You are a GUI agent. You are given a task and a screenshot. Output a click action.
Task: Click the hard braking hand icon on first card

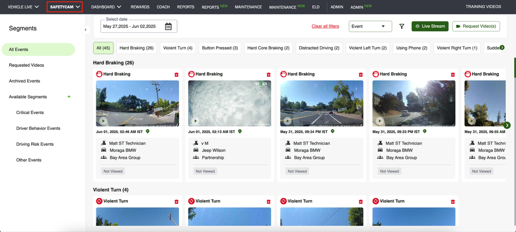(x=99, y=74)
